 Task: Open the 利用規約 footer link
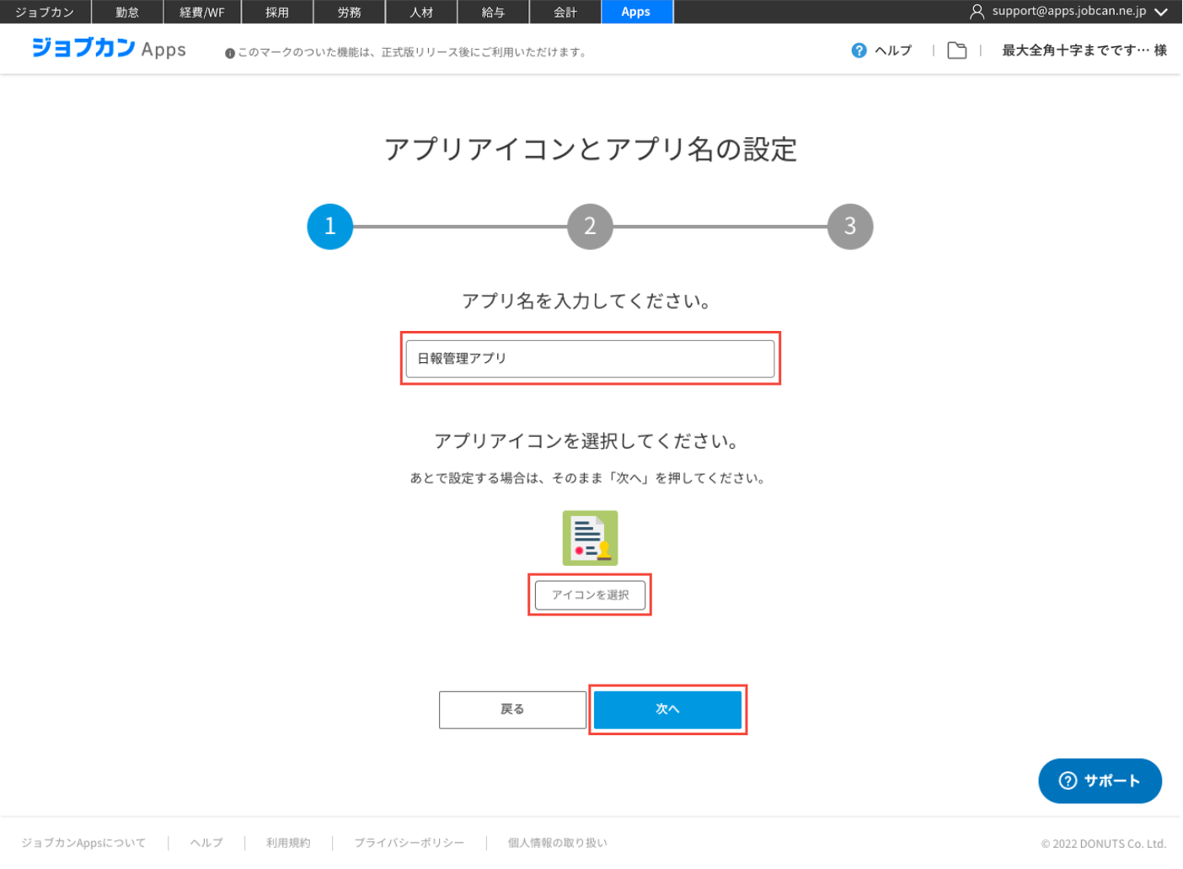(288, 843)
